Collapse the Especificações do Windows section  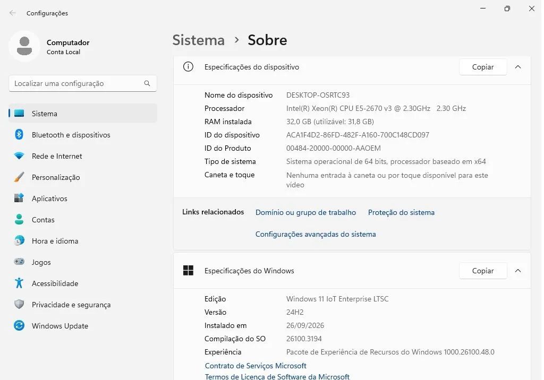(x=518, y=271)
